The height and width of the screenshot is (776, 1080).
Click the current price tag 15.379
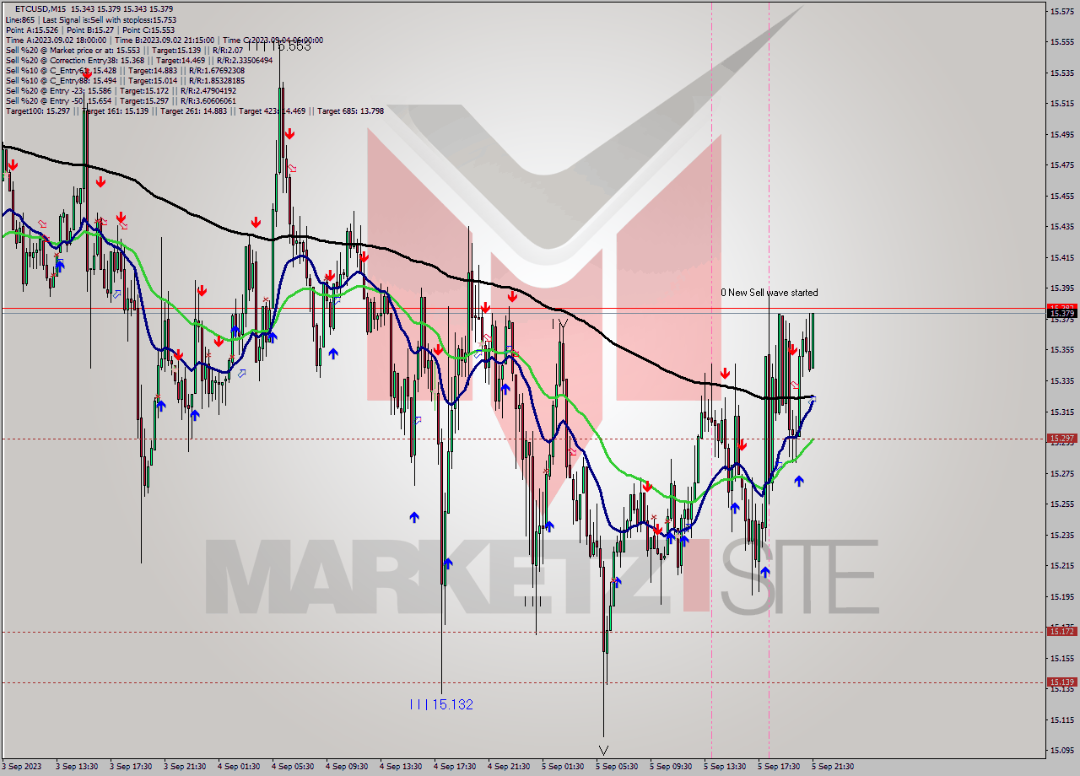pos(1061,313)
